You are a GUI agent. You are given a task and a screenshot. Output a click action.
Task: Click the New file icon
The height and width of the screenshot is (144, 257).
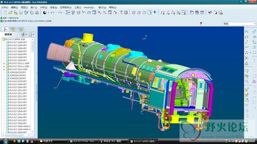[5, 12]
